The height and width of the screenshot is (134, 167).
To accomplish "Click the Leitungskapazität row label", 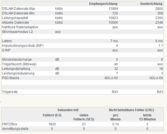I will coord(15,18).
